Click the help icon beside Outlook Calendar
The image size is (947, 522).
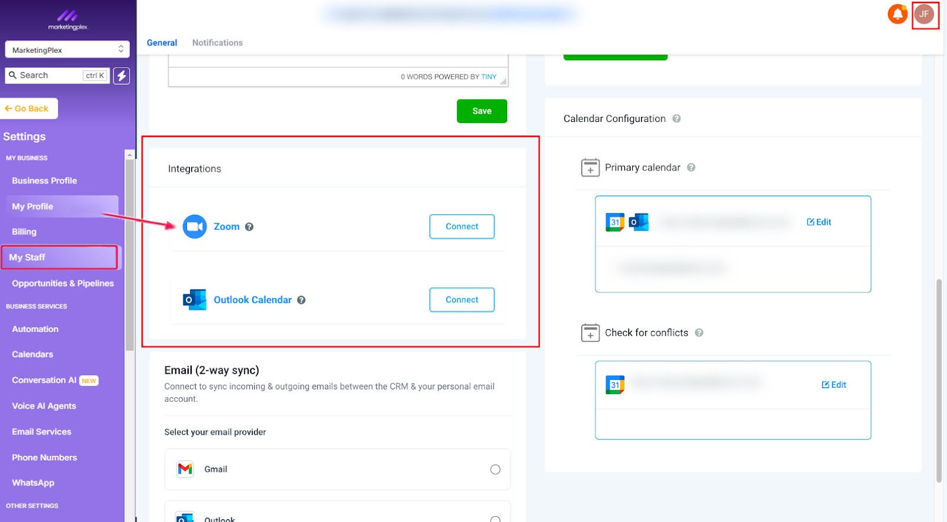301,300
